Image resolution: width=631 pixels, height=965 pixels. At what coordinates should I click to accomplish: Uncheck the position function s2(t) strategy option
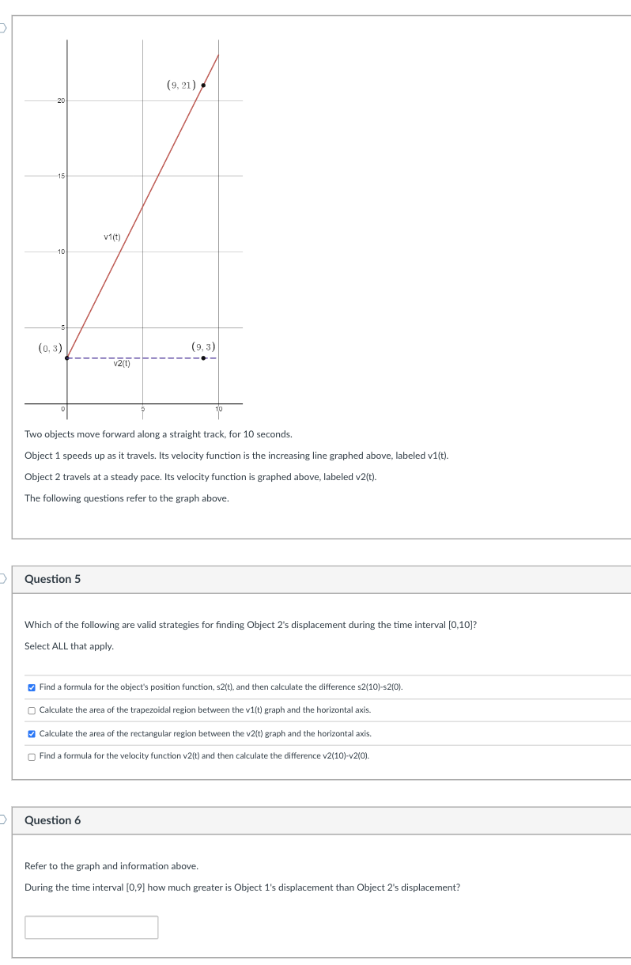(30, 687)
